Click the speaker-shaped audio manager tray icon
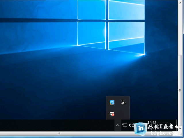This screenshot has width=184, height=138. click(123, 102)
